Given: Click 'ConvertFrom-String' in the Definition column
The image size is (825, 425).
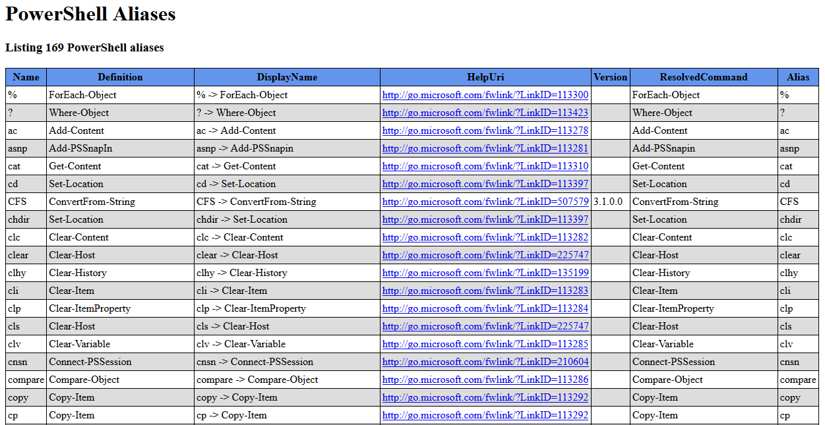Looking at the screenshot, I should pyautogui.click(x=92, y=202).
